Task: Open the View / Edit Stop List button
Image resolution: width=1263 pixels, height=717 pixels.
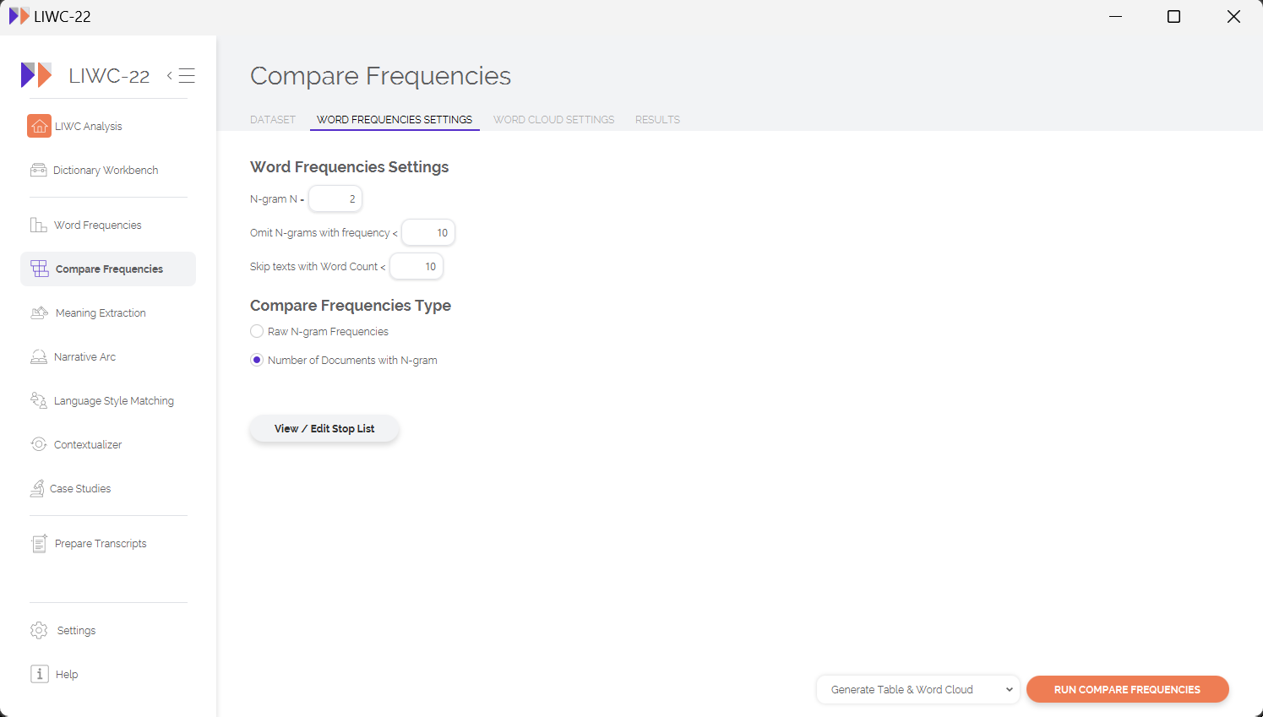Action: 324,429
